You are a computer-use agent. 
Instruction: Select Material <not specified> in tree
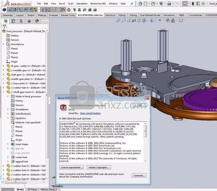click(26, 122)
